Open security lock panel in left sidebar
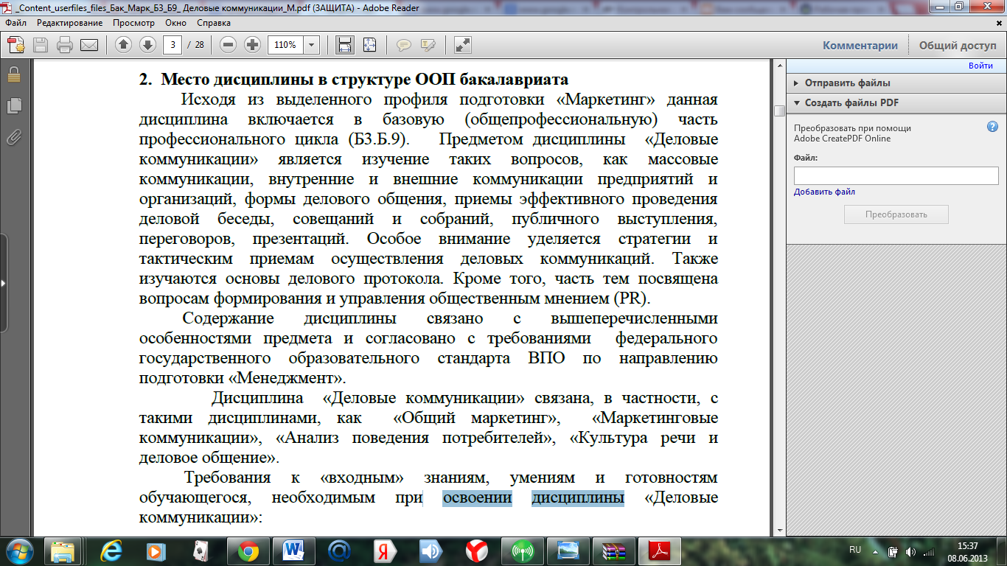Image resolution: width=1007 pixels, height=566 pixels. click(x=13, y=75)
